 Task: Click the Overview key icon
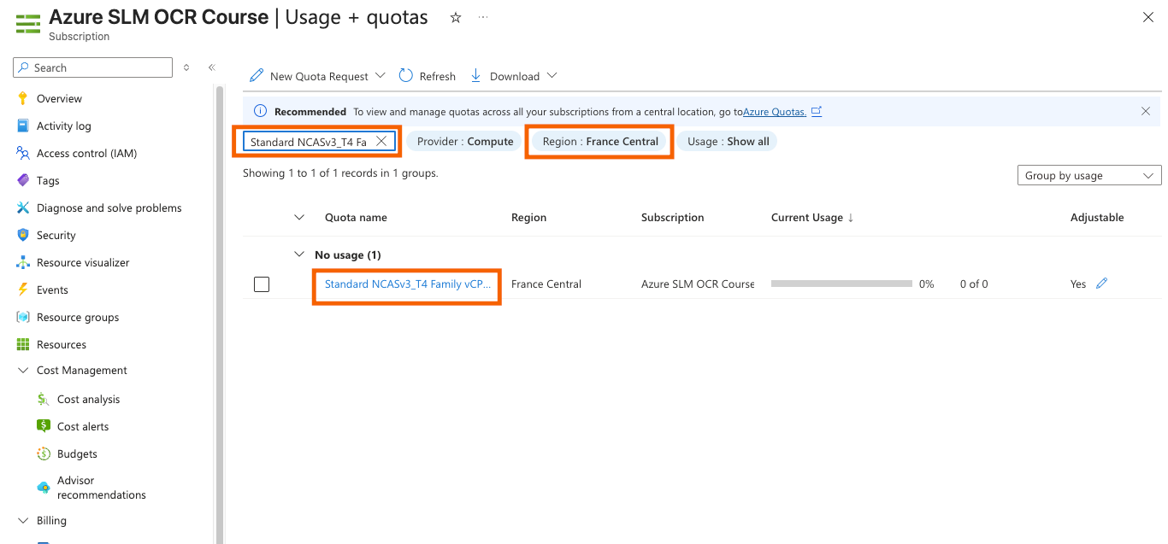[x=23, y=98]
